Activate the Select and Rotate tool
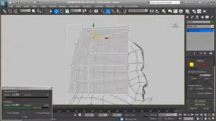This screenshot has width=216, height=121. pyautogui.click(x=62, y=11)
